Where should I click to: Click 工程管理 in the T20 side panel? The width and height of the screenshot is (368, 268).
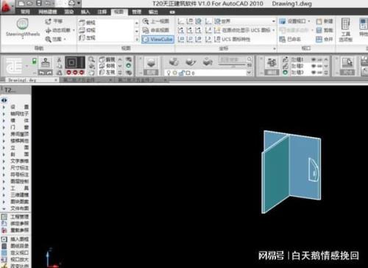(x=15, y=217)
